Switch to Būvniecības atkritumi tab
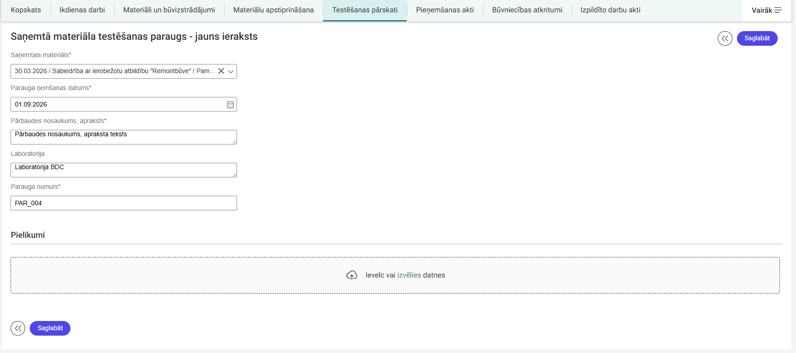This screenshot has height=353, width=796. pyautogui.click(x=527, y=10)
